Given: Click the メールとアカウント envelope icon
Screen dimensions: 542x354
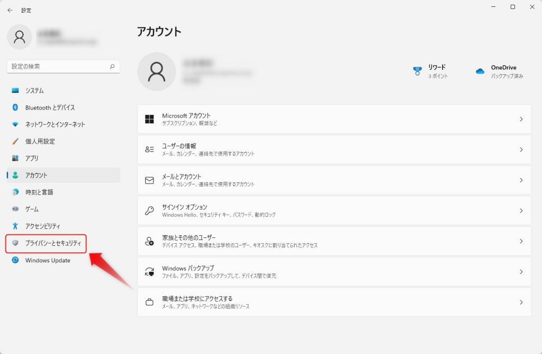Looking at the screenshot, I should [x=149, y=180].
